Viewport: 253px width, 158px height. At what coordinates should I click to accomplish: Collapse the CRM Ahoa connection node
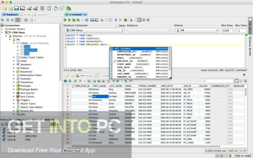tap(2, 33)
